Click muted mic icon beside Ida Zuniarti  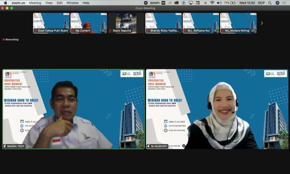[x=73, y=31]
